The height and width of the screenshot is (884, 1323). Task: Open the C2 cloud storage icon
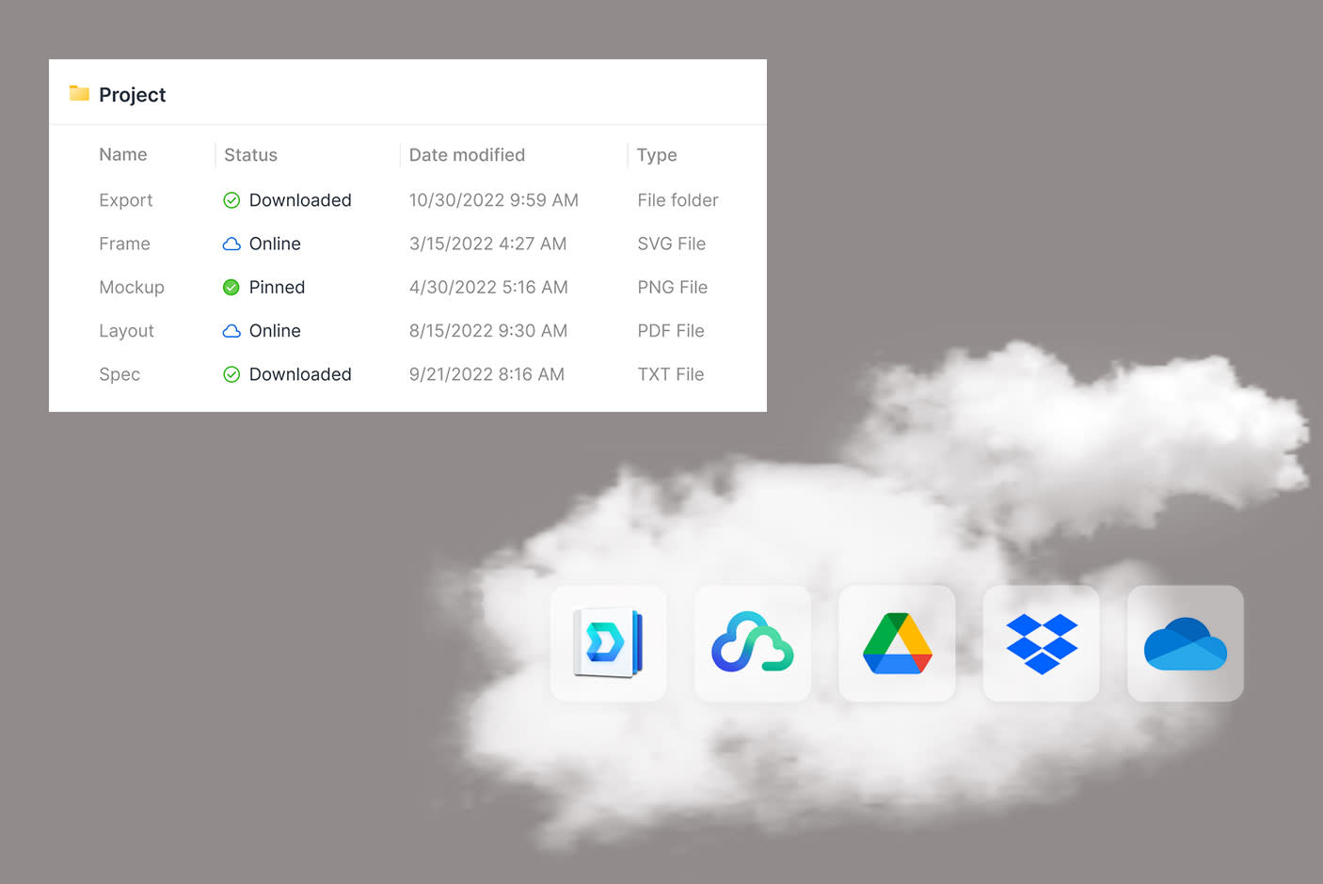pos(753,643)
